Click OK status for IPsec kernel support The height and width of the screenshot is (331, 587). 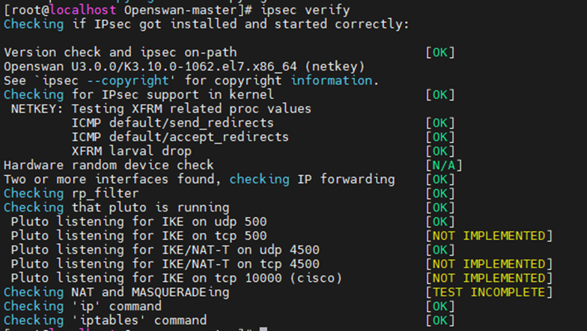pyautogui.click(x=440, y=95)
